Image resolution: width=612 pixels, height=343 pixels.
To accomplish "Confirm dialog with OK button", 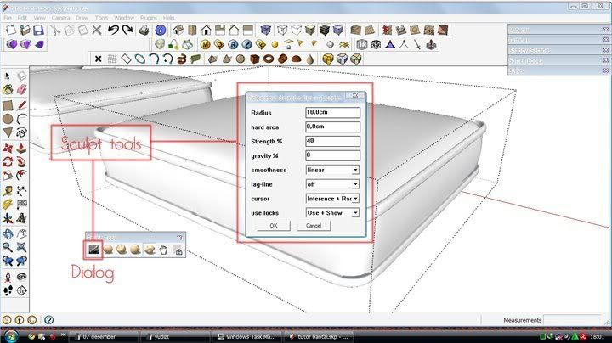I will [x=274, y=226].
